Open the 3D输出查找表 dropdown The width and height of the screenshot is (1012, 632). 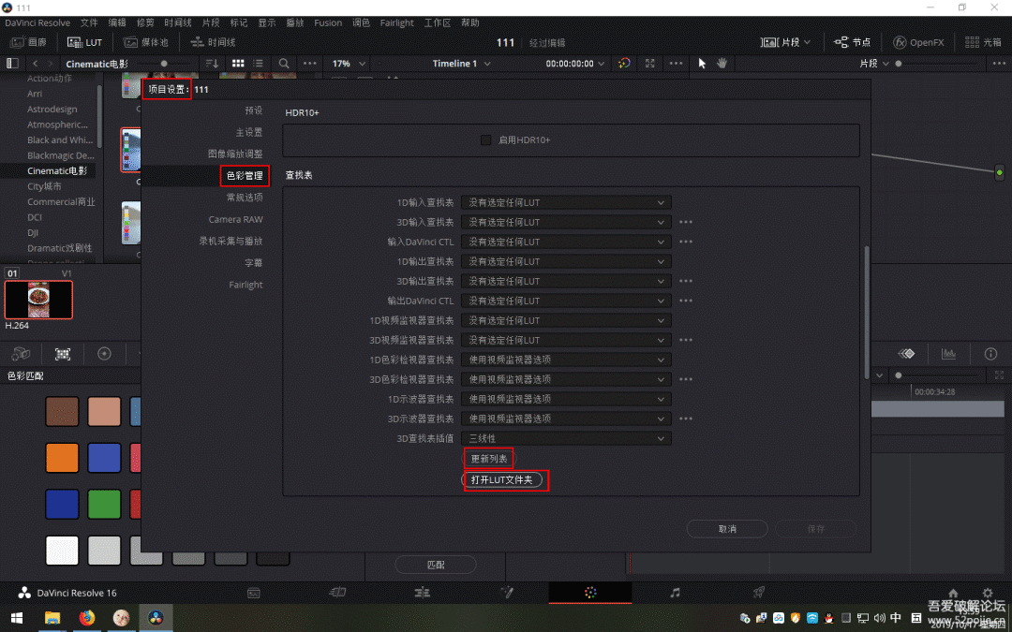coord(566,281)
